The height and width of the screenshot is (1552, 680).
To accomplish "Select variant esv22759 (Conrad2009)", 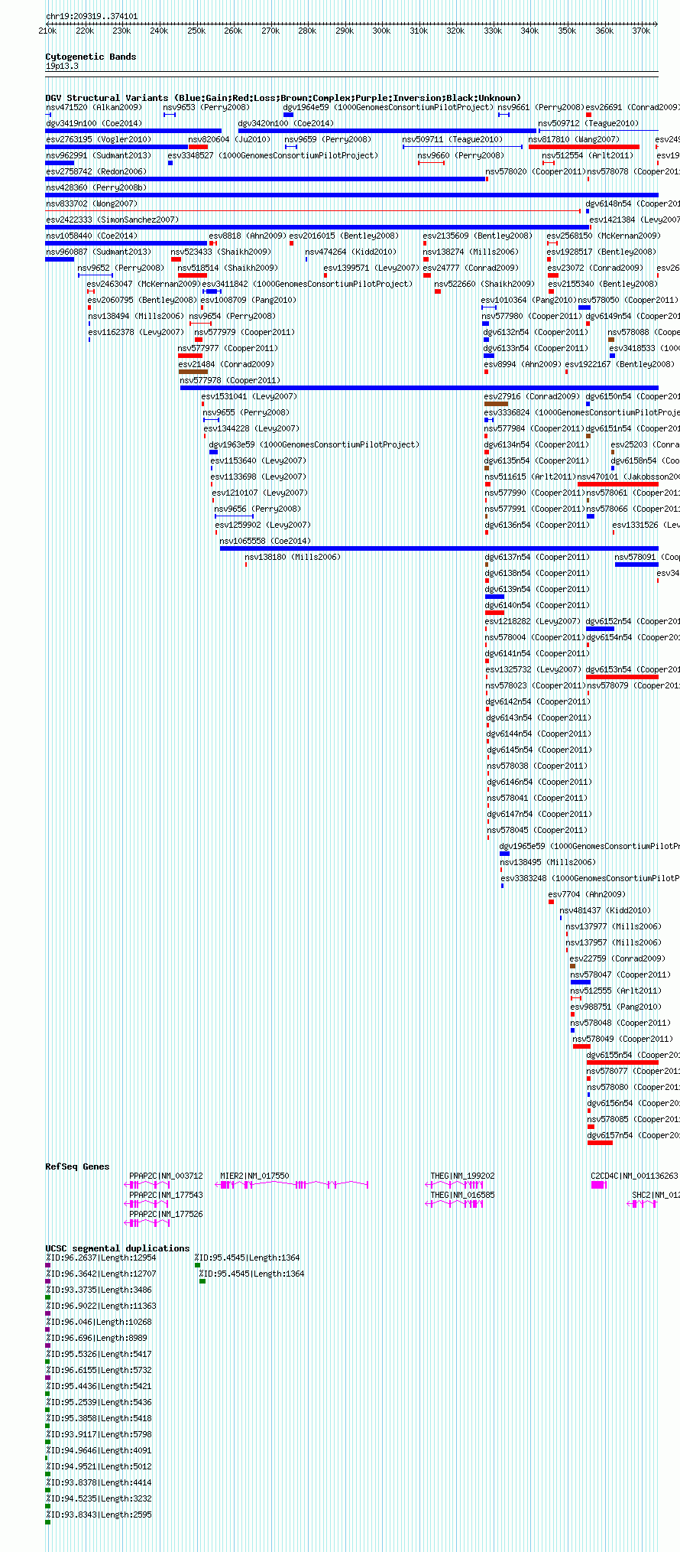I will point(617,958).
